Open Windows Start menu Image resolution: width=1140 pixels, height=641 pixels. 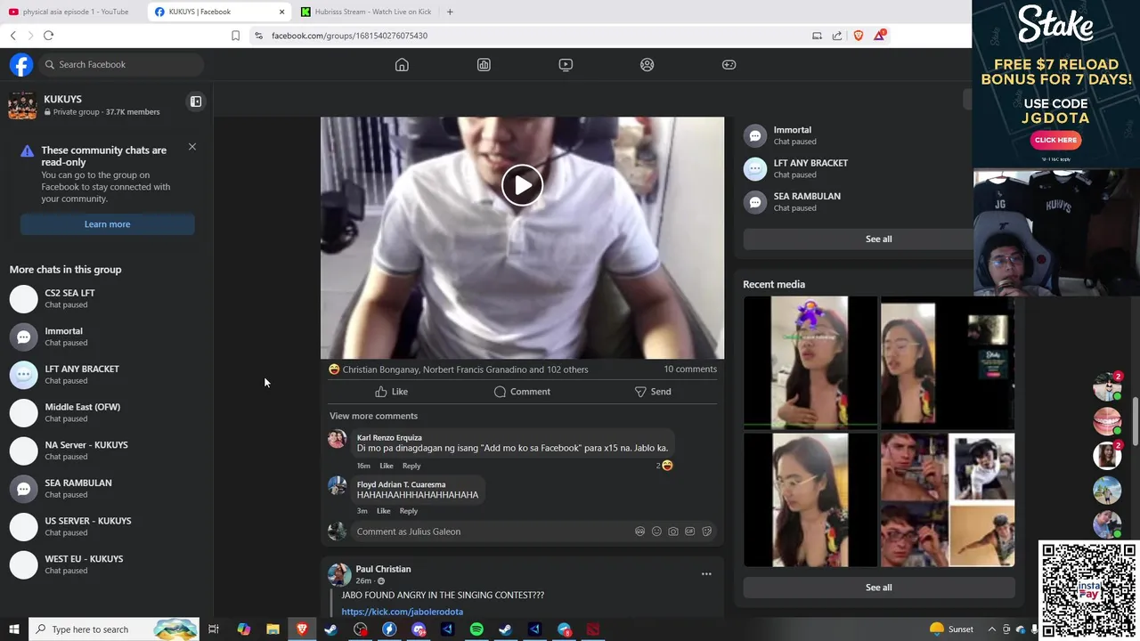click(x=13, y=629)
